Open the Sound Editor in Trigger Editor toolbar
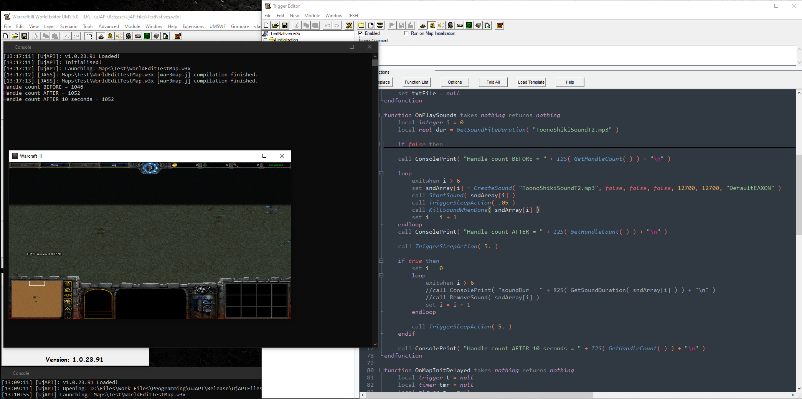The width and height of the screenshot is (802, 399). tap(441, 26)
